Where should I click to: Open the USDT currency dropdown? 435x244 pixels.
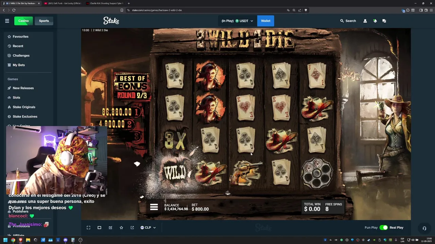point(244,21)
